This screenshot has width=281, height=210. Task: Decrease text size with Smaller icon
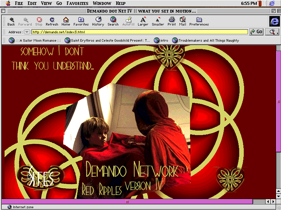158,20
